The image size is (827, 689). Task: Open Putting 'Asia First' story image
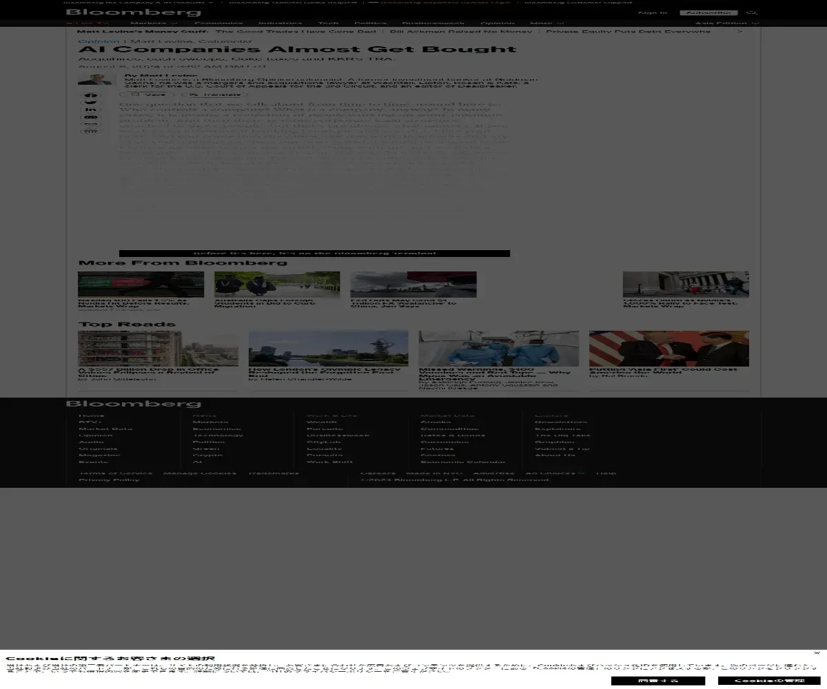tap(668, 348)
